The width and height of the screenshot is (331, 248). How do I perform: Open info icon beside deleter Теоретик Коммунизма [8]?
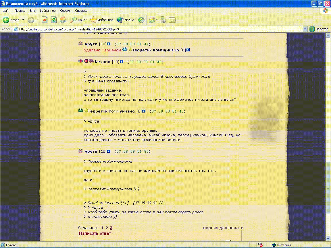point(188,50)
